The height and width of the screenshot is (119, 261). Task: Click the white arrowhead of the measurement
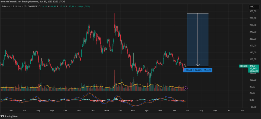tap(198, 65)
